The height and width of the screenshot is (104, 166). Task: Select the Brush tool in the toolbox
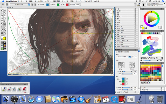pyautogui.click(x=2, y=10)
